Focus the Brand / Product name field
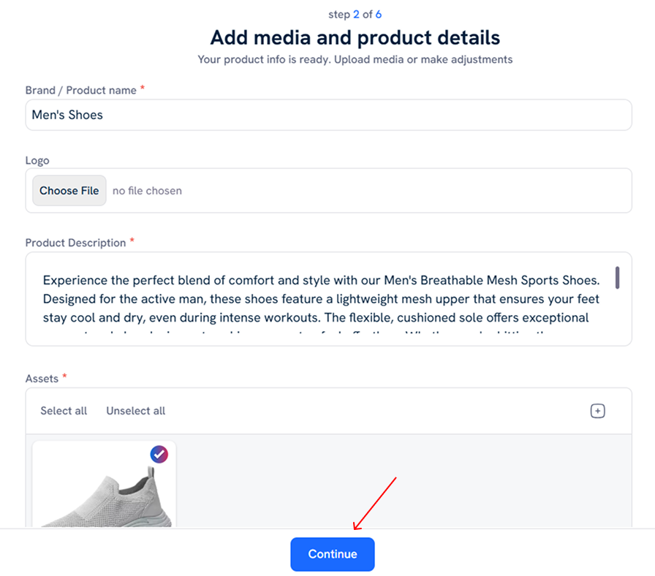The height and width of the screenshot is (576, 655). [x=328, y=115]
